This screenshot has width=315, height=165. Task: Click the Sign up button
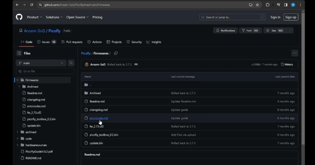tap(291, 17)
